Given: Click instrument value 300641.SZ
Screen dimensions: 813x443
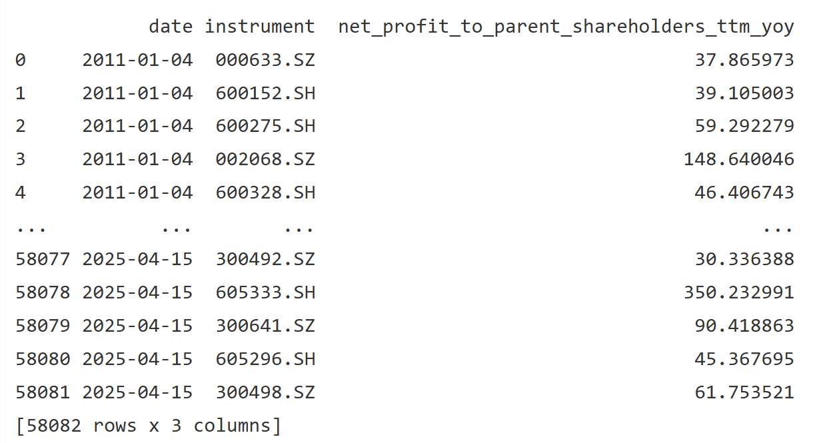Looking at the screenshot, I should [x=265, y=326].
